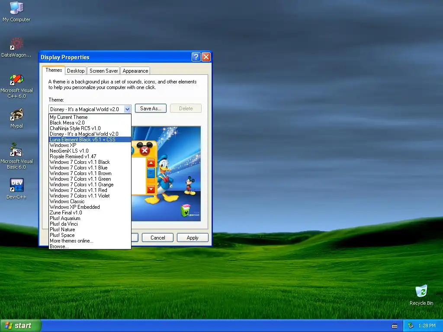Select the Windows Classic theme

(x=90, y=201)
